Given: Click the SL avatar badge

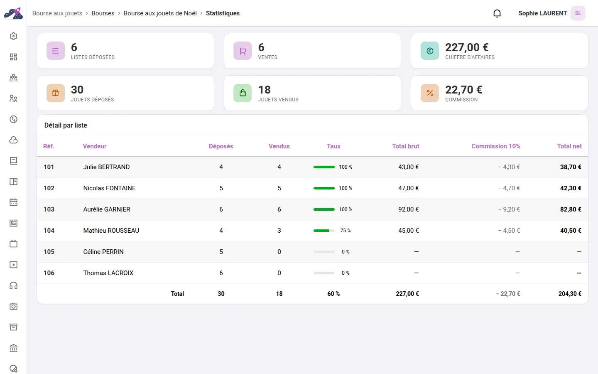Looking at the screenshot, I should pyautogui.click(x=578, y=13).
